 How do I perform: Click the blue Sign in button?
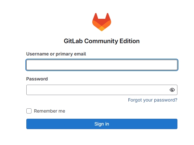[102, 124]
